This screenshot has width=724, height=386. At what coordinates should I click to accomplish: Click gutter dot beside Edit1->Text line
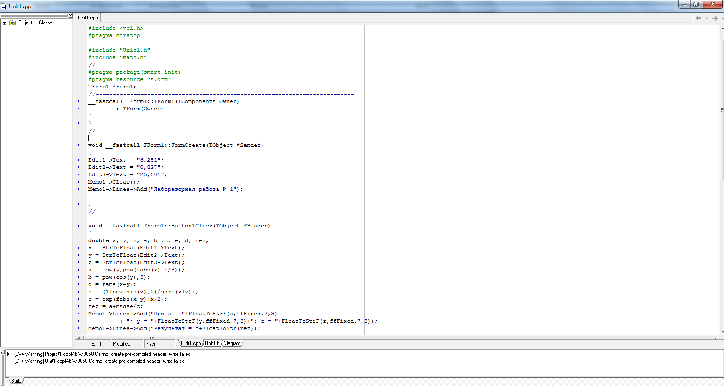tap(78, 160)
